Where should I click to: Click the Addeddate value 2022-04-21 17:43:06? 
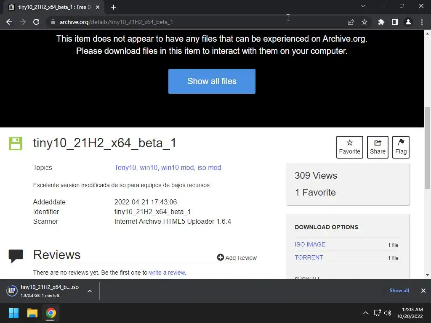click(145, 202)
